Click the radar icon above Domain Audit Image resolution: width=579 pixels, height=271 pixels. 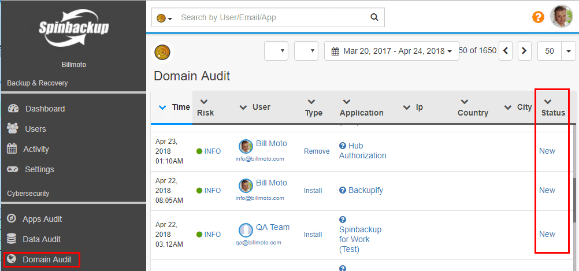coord(162,53)
